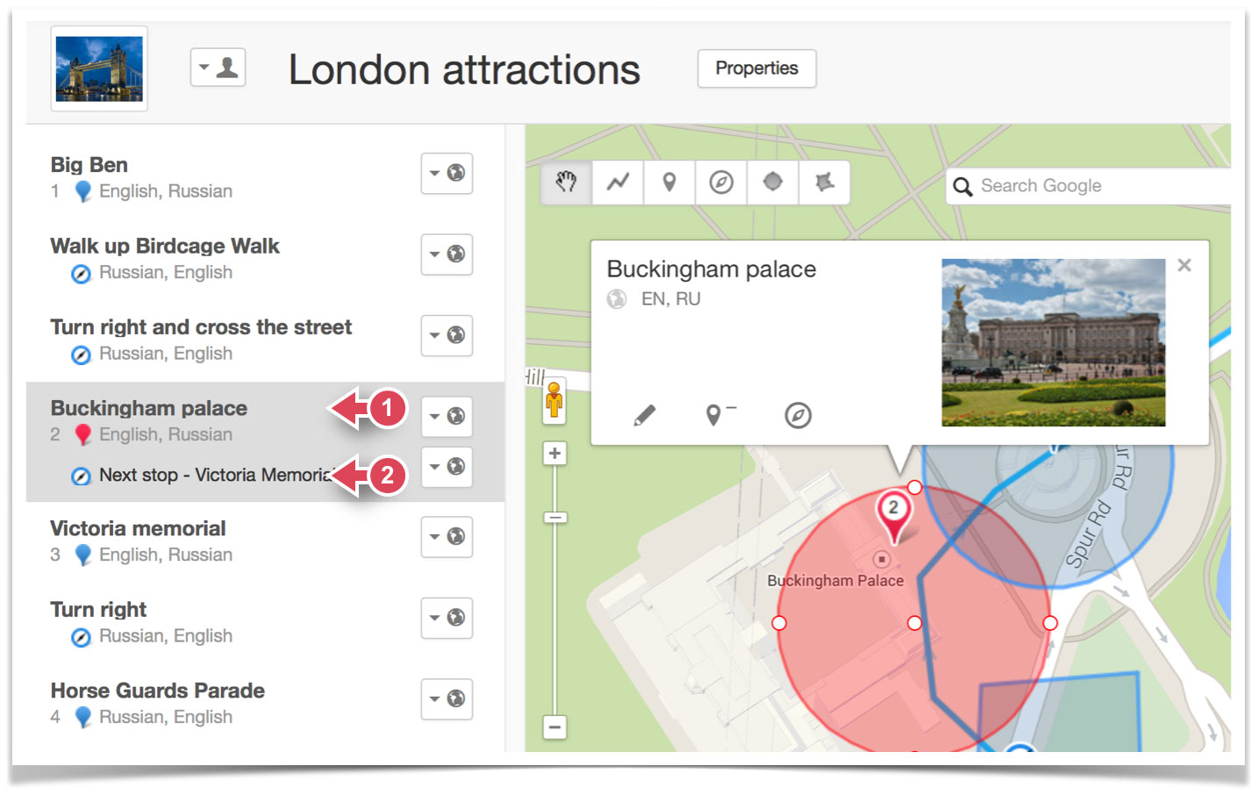Expand the user access dropdown in header

pyautogui.click(x=218, y=68)
